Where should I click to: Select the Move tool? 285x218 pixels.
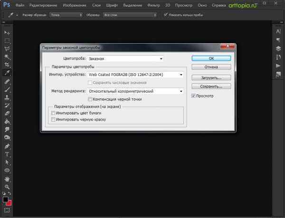pyautogui.click(x=7, y=33)
